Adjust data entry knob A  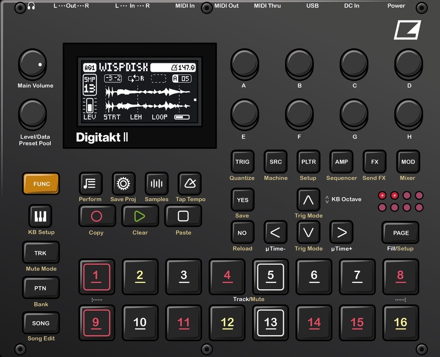pos(244,64)
